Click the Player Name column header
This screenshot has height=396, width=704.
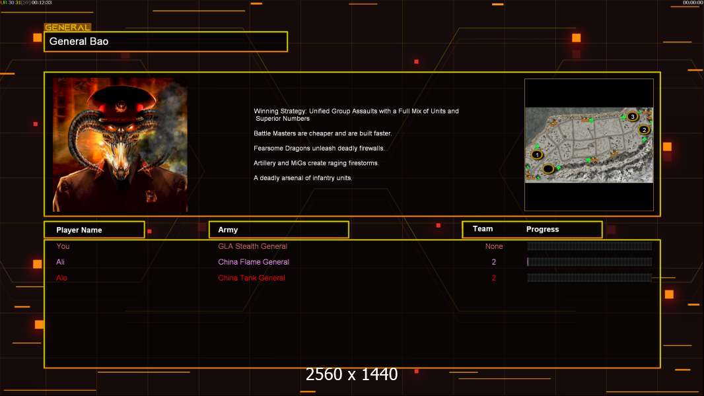[x=94, y=230]
